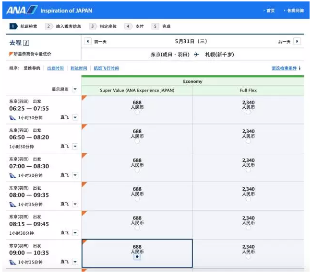Viewport: 311px width, 274px height.
Task: Open 首页 in the top navigation
Action: [x=270, y=11]
